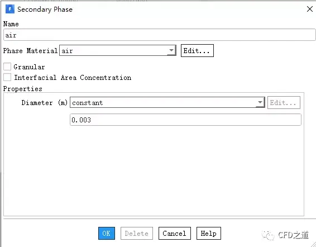Open the Phase Material combo box
The height and width of the screenshot is (247, 316).
pyautogui.click(x=118, y=50)
